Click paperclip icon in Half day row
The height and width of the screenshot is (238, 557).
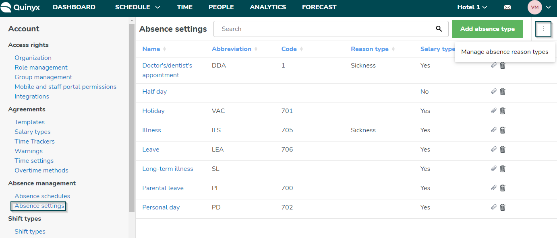pyautogui.click(x=494, y=91)
